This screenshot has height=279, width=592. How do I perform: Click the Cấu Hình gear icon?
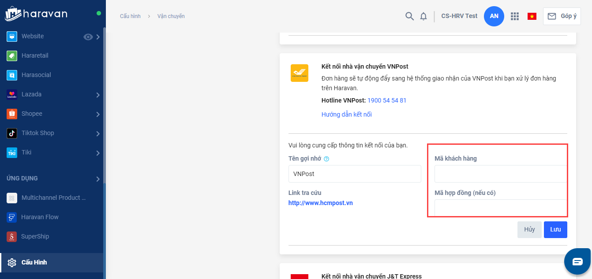[x=12, y=263]
